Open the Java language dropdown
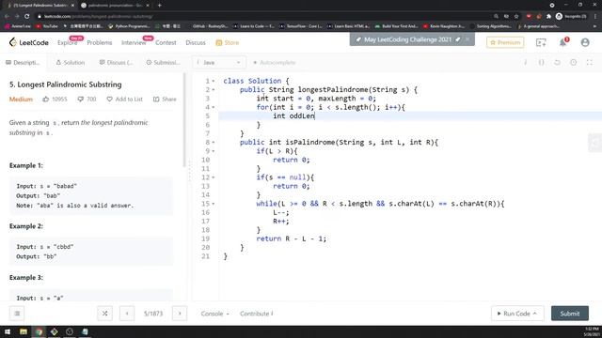 (x=219, y=63)
